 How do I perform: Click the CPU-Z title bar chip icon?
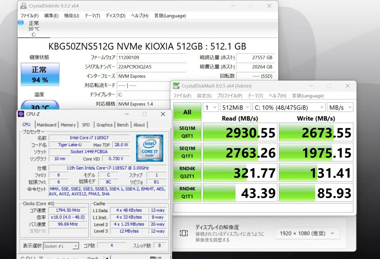point(21,114)
